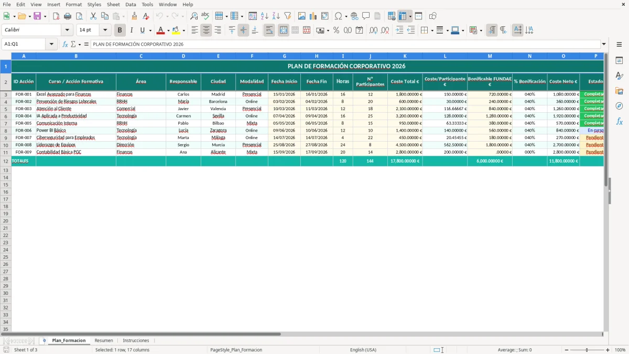Toggle Merge and Center Cells

pyautogui.click(x=284, y=30)
